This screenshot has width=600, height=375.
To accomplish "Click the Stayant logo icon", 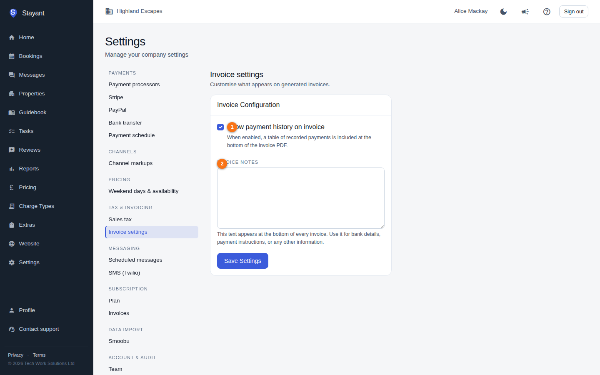I will pyautogui.click(x=13, y=13).
